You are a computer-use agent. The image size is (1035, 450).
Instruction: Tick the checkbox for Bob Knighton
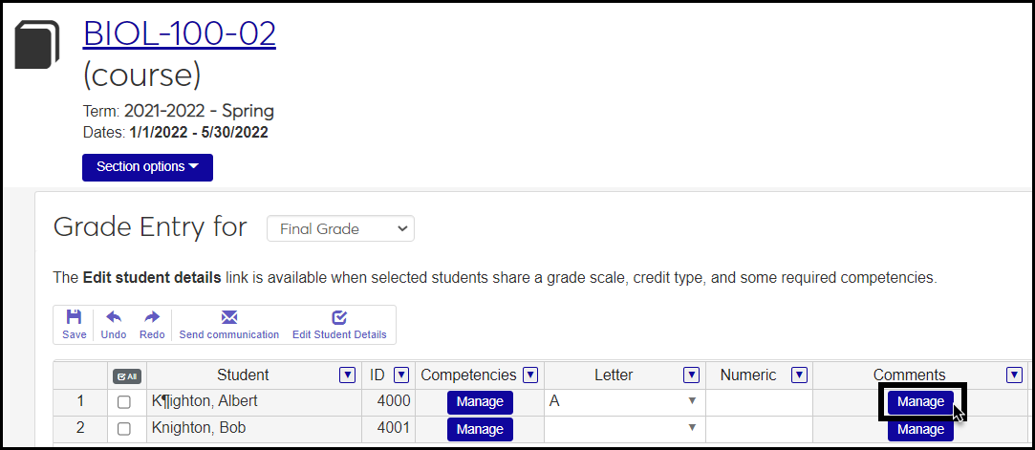[123, 429]
